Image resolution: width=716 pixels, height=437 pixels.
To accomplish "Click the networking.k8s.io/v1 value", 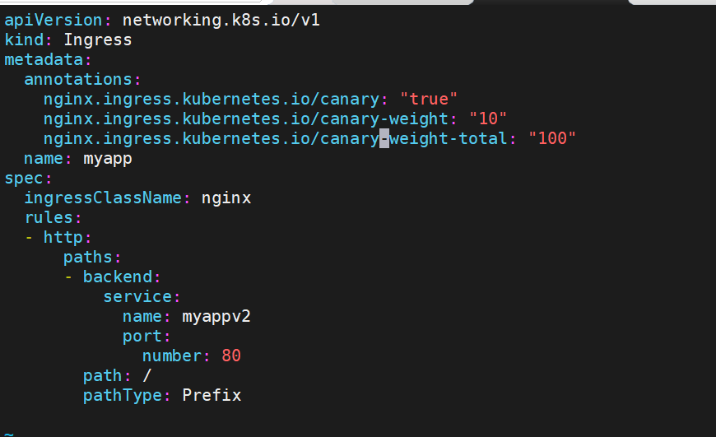I will [x=221, y=20].
